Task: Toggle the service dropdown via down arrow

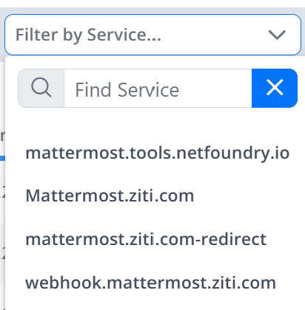Action: tap(277, 35)
